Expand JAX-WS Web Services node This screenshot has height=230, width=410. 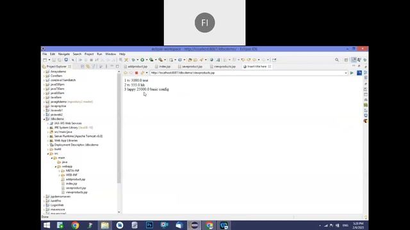(x=48, y=123)
